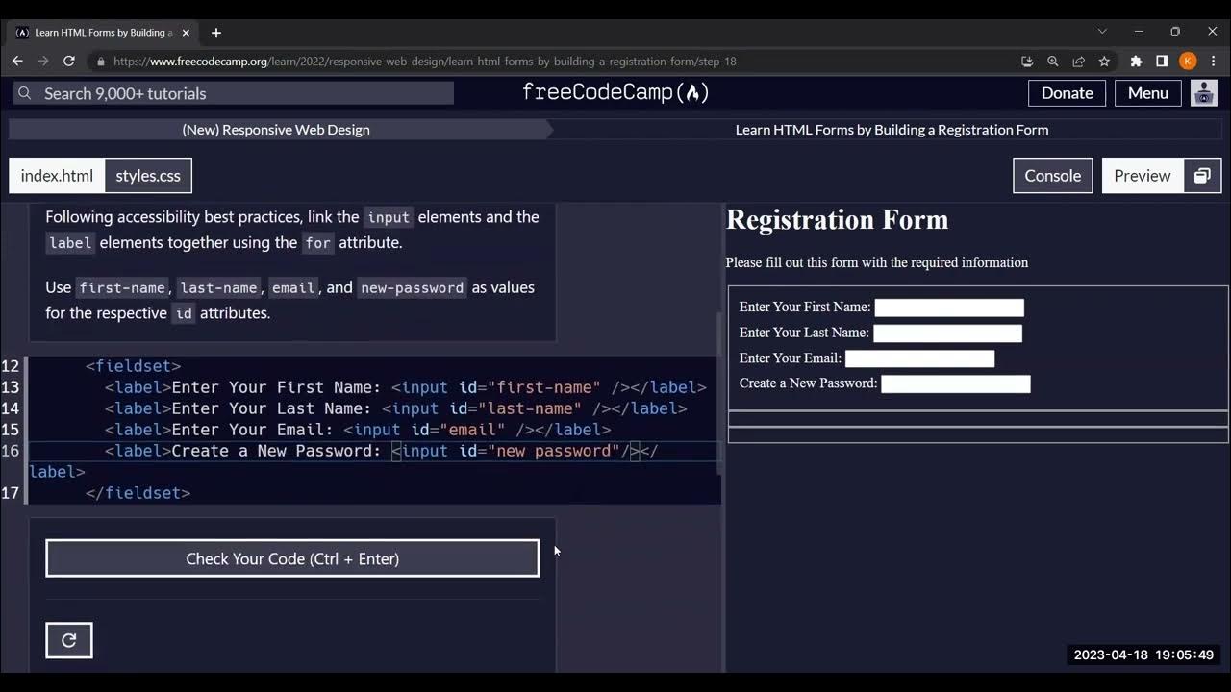Screen dimensions: 1231x692
Task: Open the orange K profile avatar
Action: click(x=1188, y=62)
